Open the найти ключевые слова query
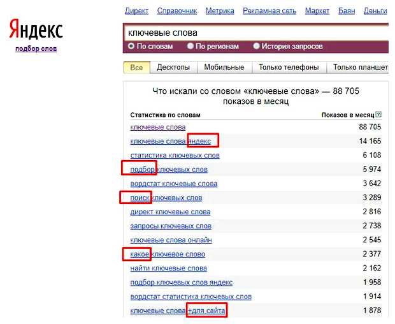 169,269
